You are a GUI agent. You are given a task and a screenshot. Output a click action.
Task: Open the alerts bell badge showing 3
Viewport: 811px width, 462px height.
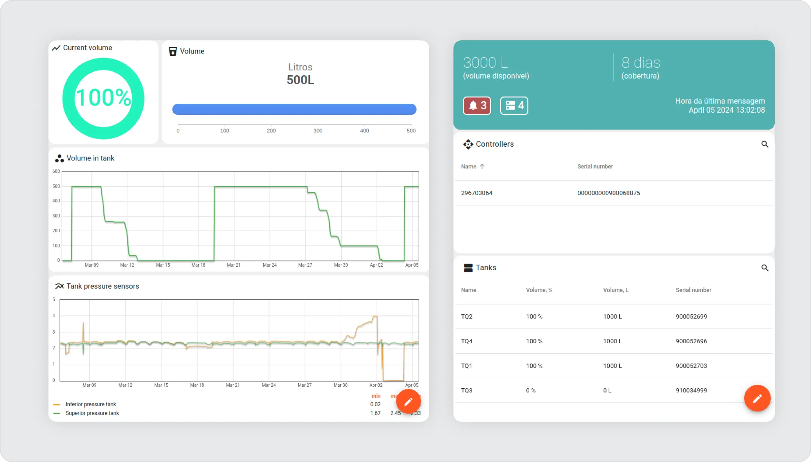(x=477, y=106)
